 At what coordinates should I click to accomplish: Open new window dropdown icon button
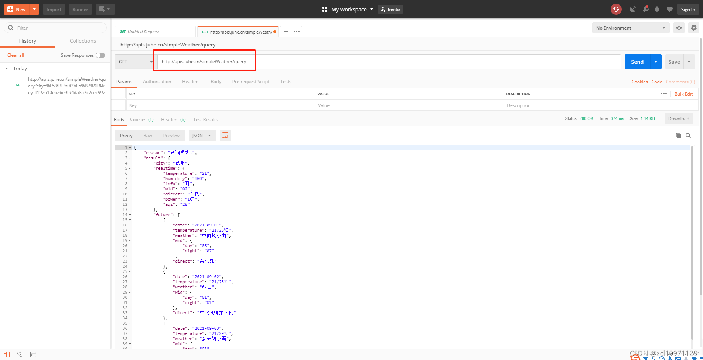[105, 9]
